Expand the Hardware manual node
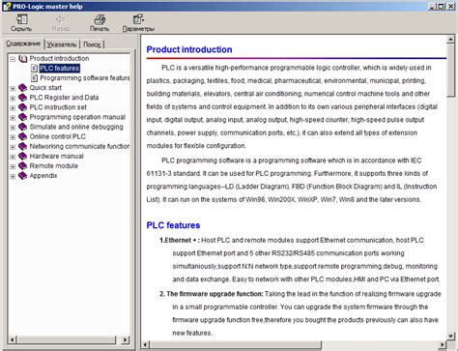Viewport: 458px width, 351px height. [x=13, y=157]
